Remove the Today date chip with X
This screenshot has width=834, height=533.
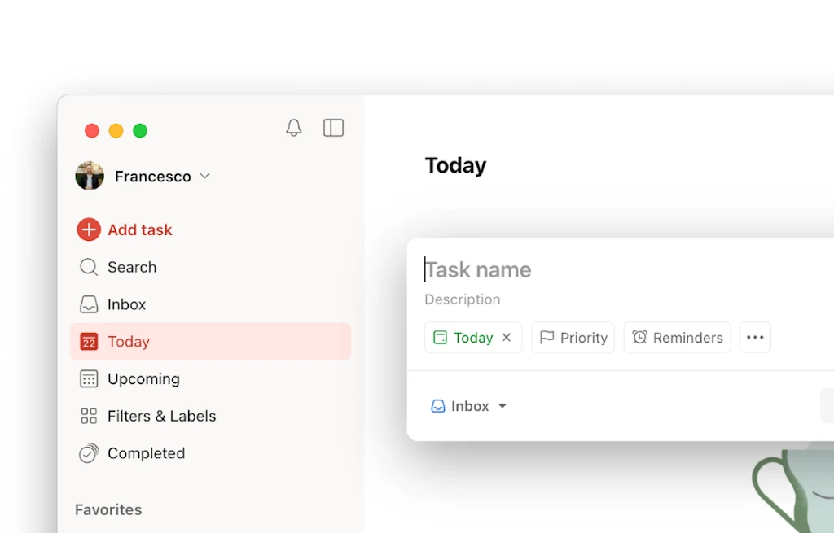click(507, 337)
